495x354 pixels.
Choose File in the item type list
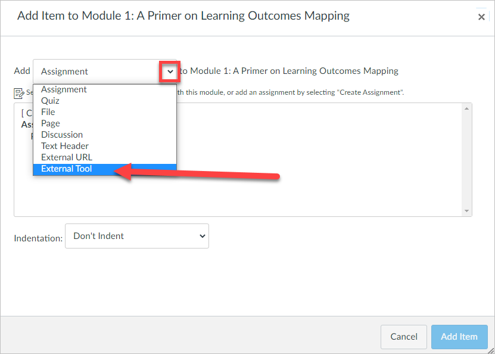click(x=105, y=112)
